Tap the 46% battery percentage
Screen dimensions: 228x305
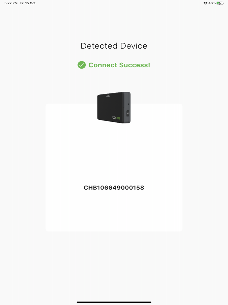(x=212, y=3)
